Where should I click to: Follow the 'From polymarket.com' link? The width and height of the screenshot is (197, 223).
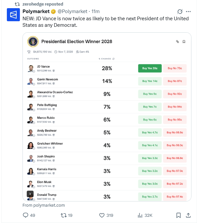(x=44, y=205)
